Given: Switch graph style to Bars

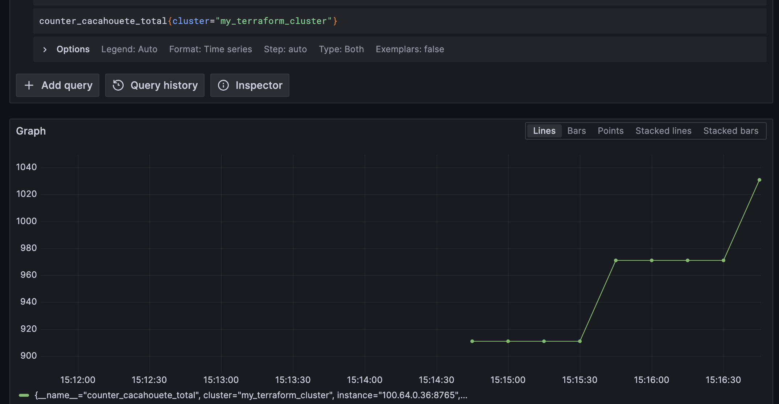Looking at the screenshot, I should [x=576, y=131].
